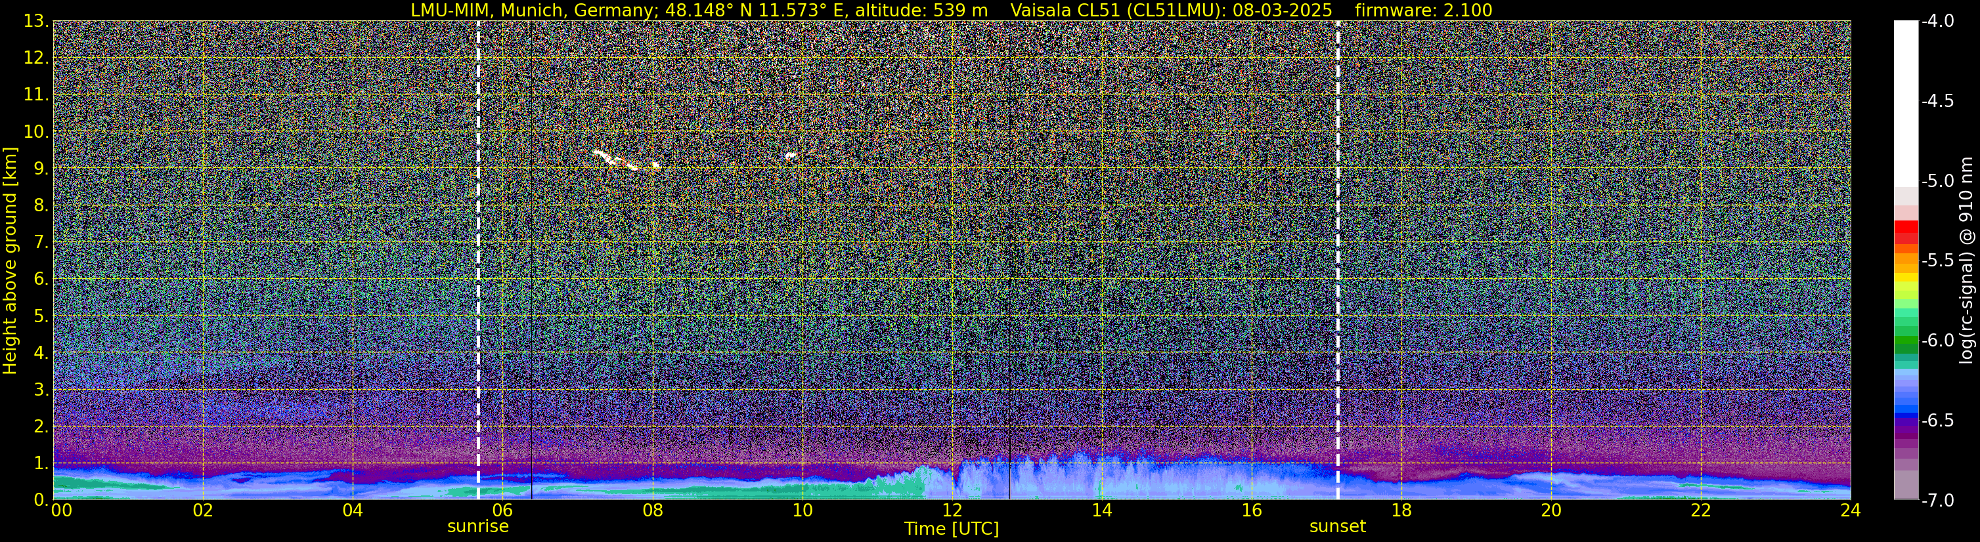
Task: Click the '4.' height axis tick label
Action: click(x=41, y=353)
